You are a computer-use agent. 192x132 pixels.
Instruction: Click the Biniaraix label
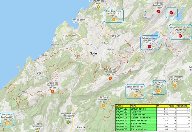(x=110, y=50)
